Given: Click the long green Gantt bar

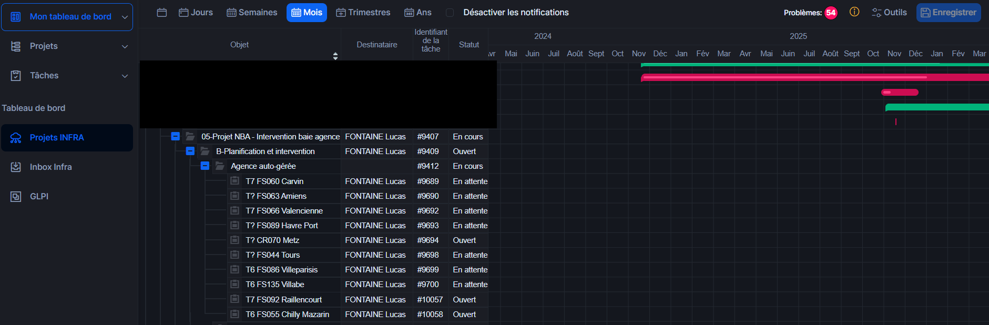Looking at the screenshot, I should [815, 65].
